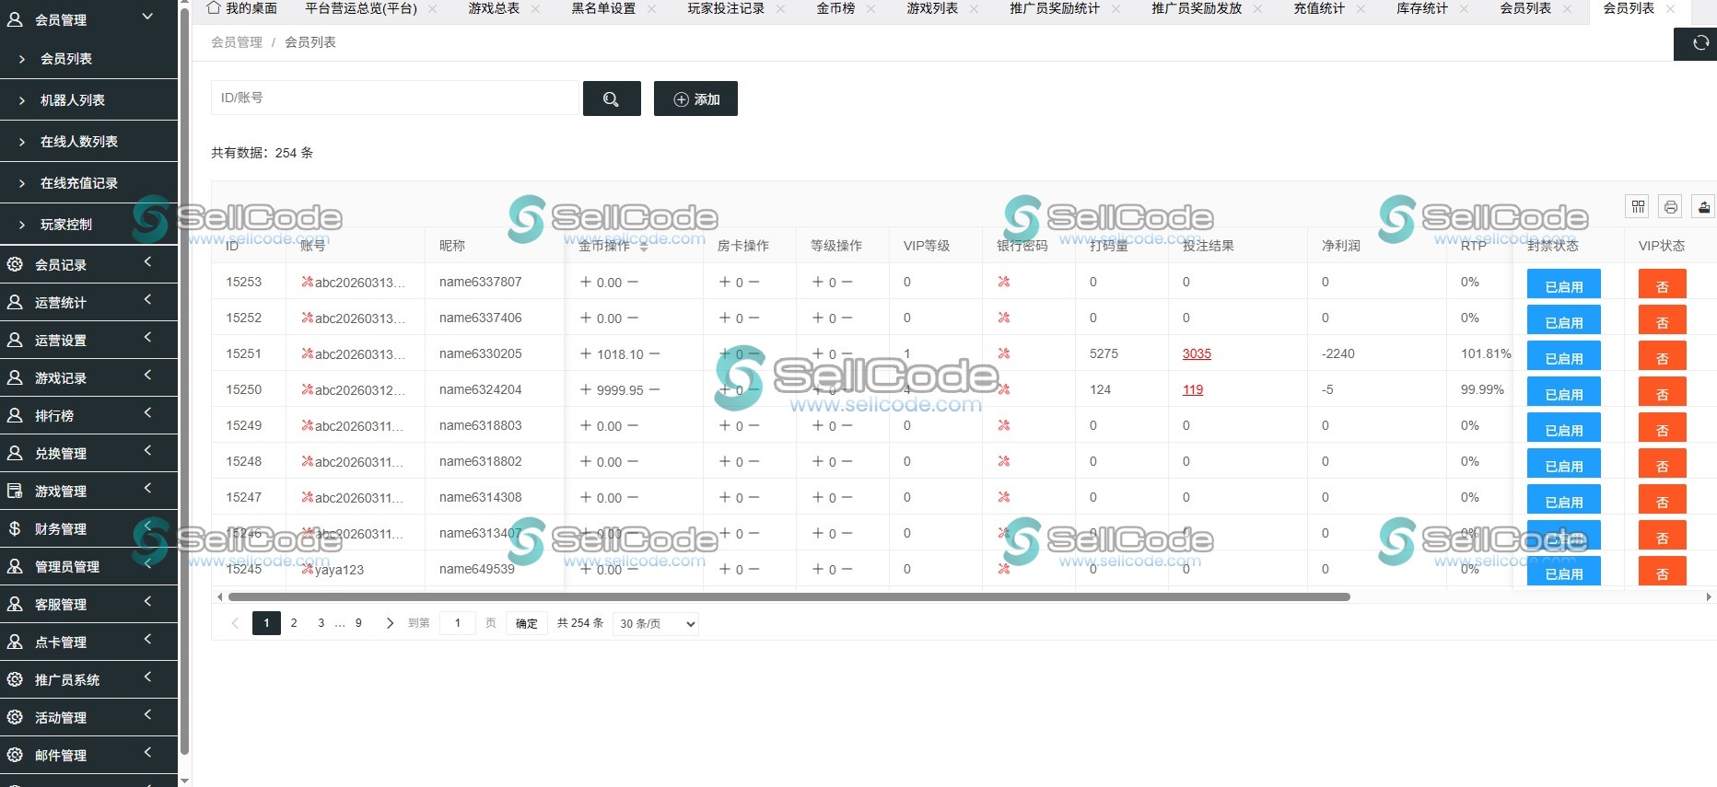Screen dimensions: 1717x787
Task: Open bet result link 119
Action: (x=1193, y=389)
